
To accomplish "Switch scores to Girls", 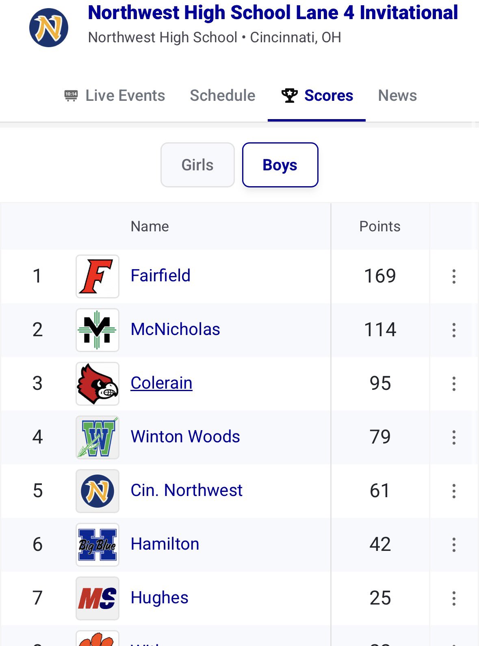I will pyautogui.click(x=197, y=165).
